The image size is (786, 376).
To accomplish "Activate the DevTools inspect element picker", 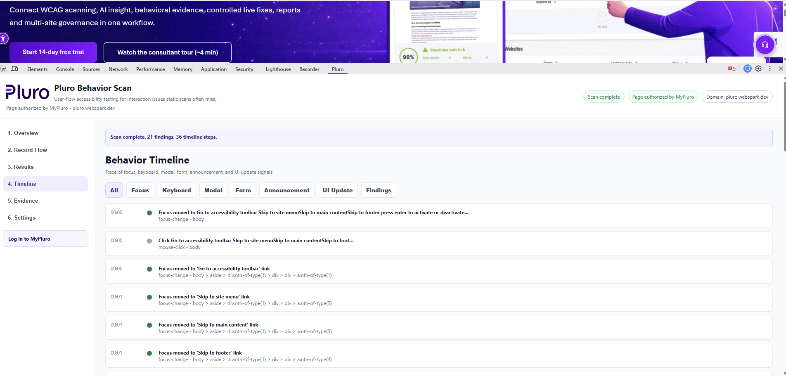I will coord(3,69).
